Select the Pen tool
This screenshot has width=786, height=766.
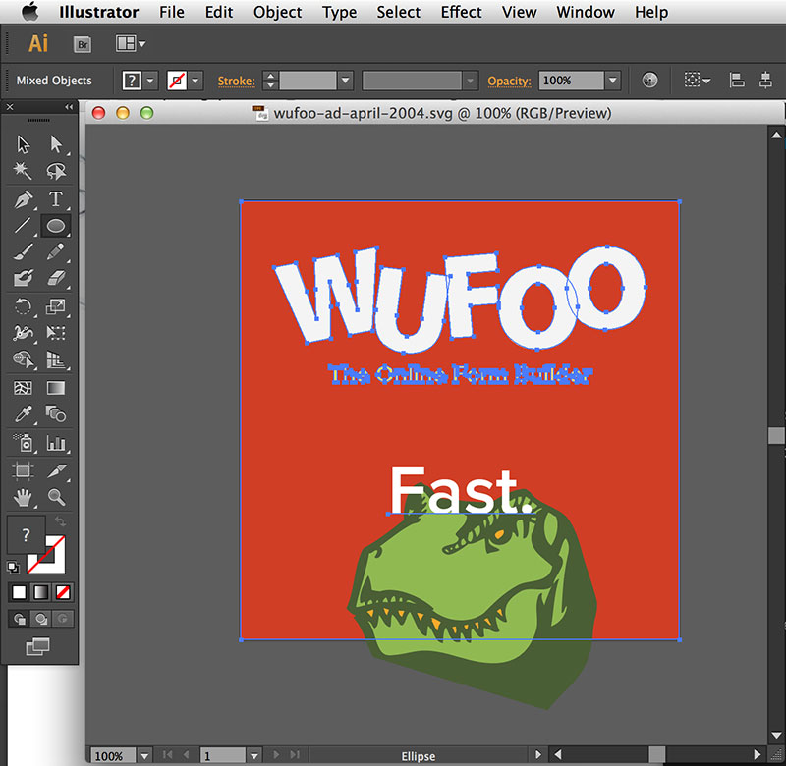tap(23, 199)
